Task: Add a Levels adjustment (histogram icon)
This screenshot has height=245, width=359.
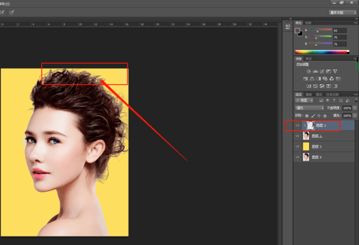Action: click(316, 71)
